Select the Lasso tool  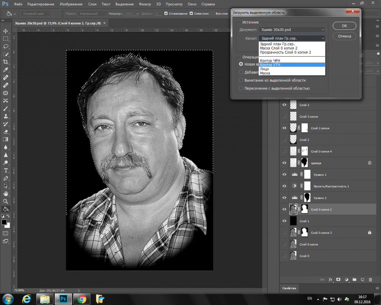pos(6,47)
